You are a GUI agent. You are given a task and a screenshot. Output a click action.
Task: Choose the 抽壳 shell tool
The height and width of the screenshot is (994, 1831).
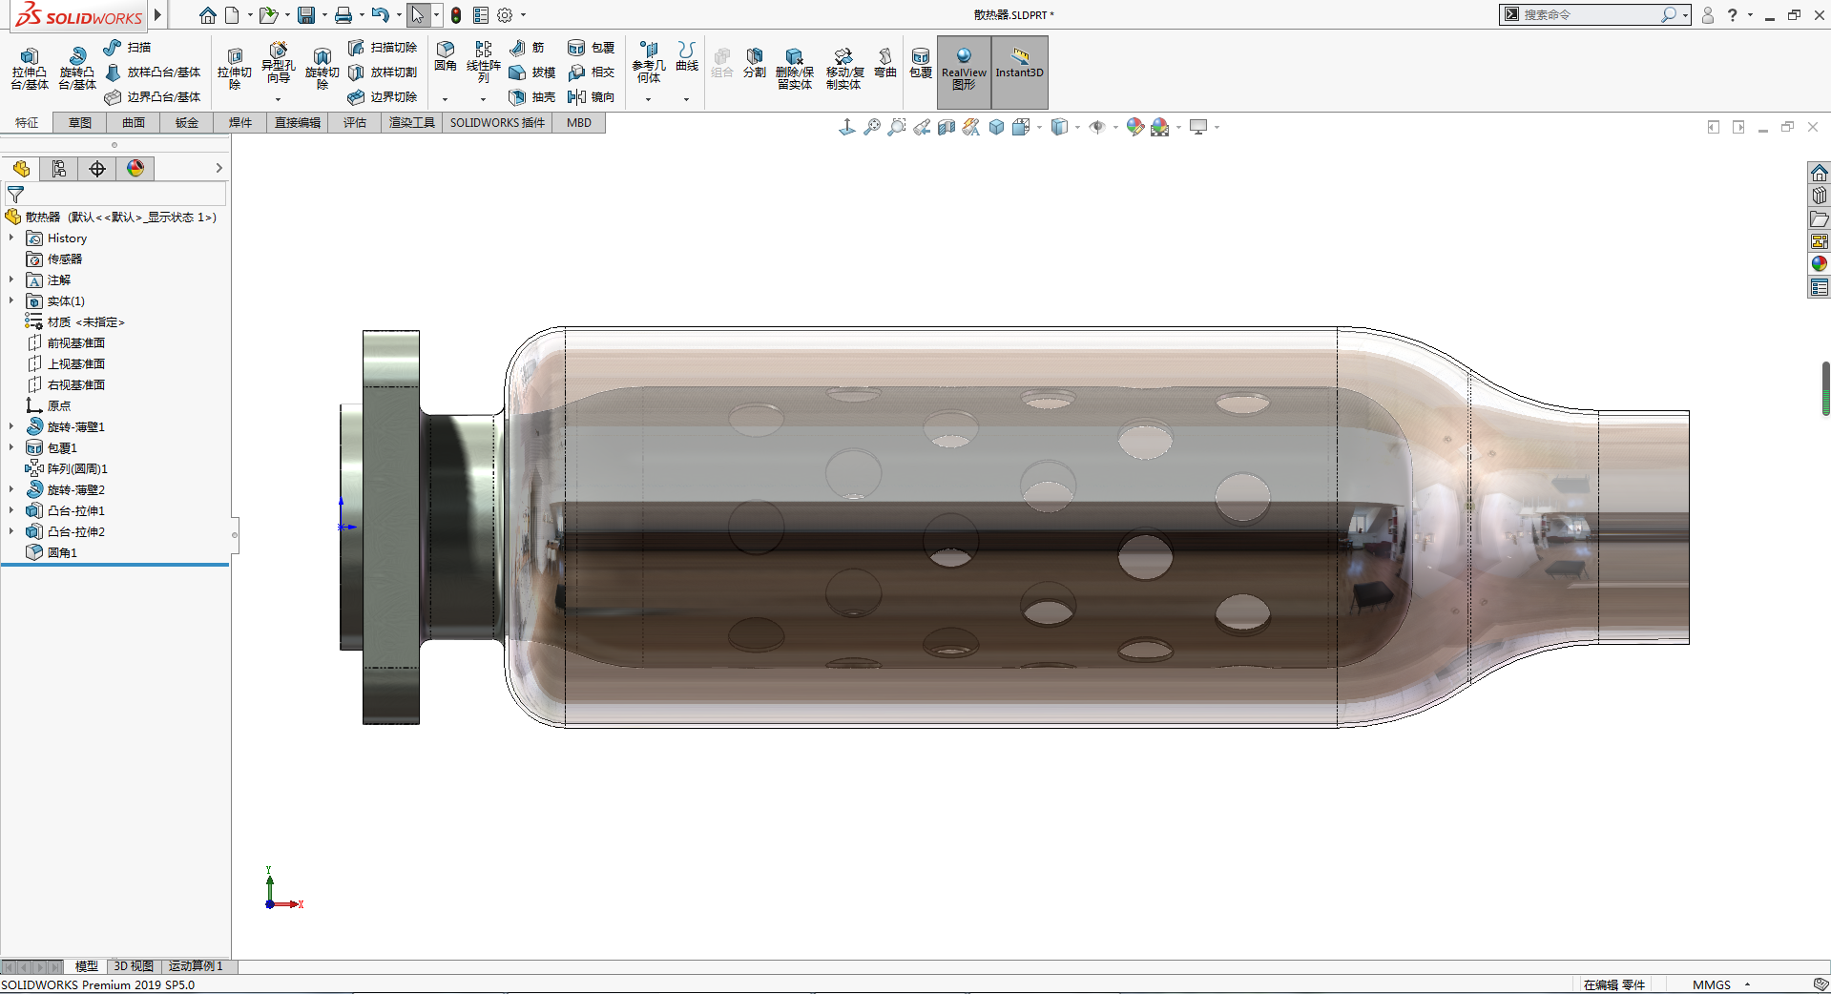531,96
